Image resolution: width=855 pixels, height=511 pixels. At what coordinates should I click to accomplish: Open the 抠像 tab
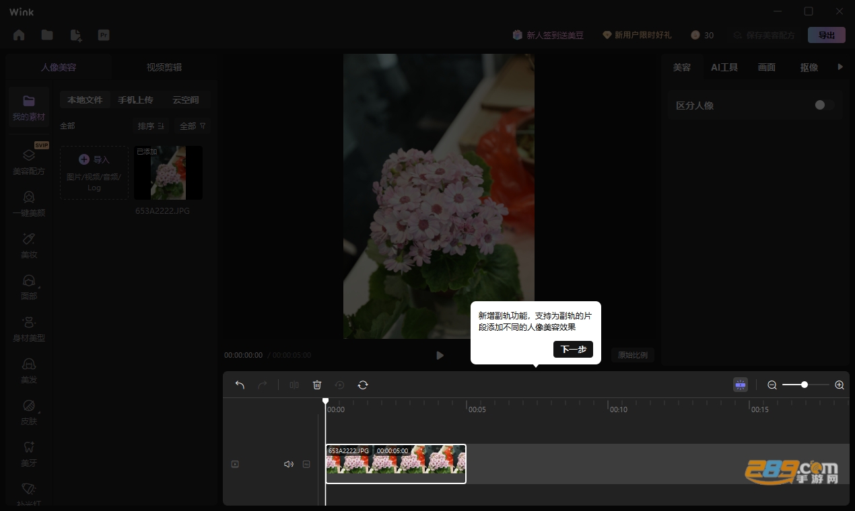tap(809, 67)
